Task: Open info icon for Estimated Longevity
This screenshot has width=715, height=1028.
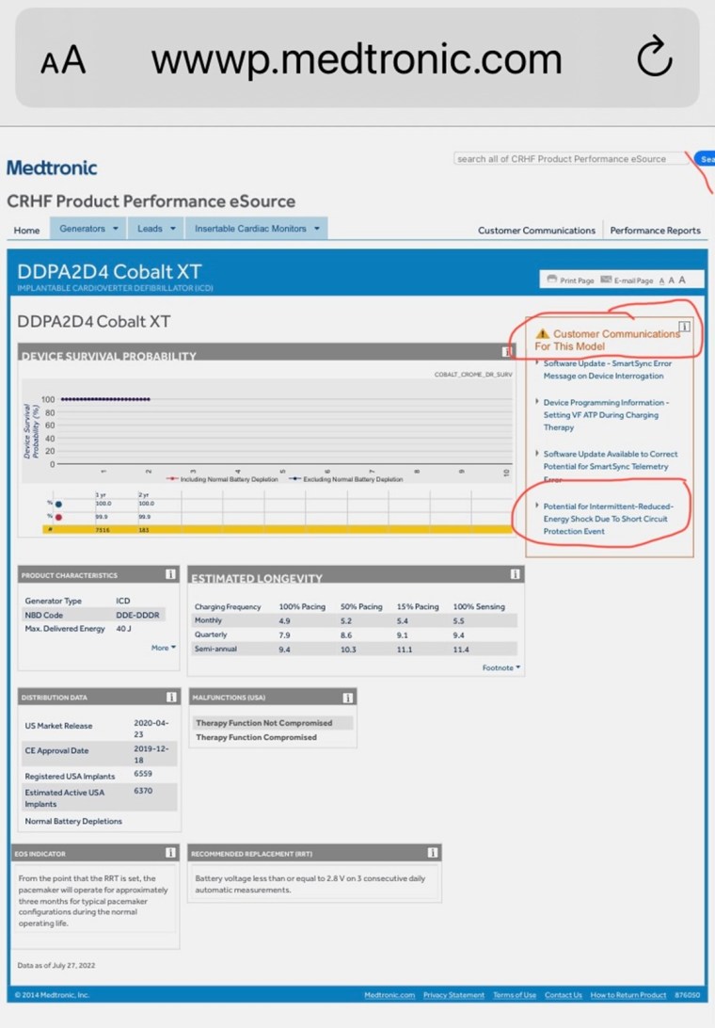Action: pyautogui.click(x=516, y=574)
